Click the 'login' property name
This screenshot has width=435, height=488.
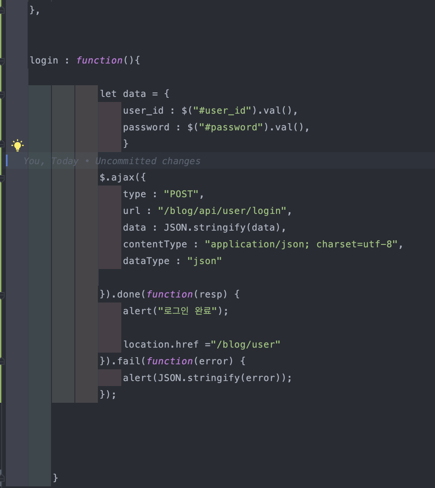(x=44, y=61)
